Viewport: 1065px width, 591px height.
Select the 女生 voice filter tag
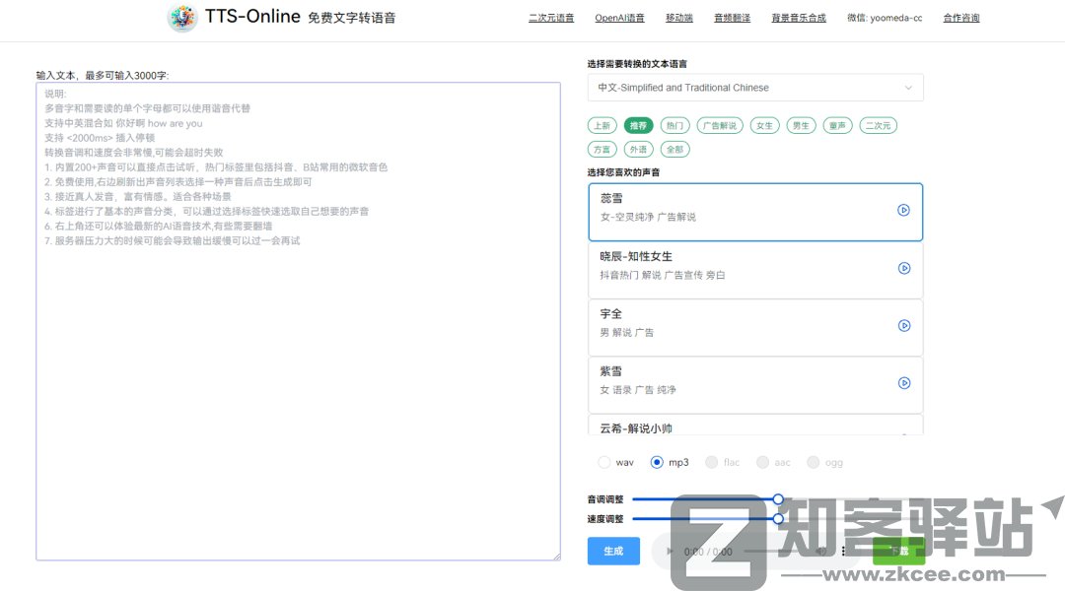764,125
